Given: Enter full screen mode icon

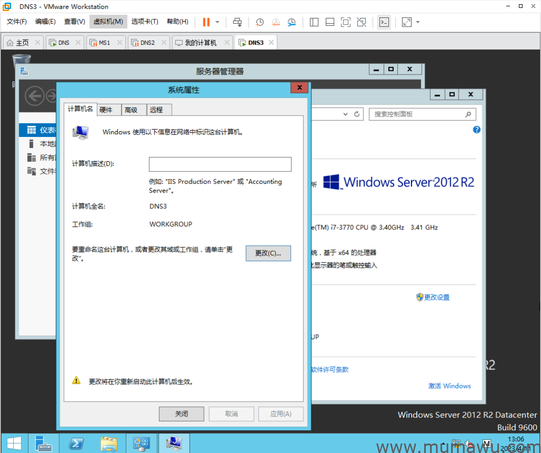Looking at the screenshot, I should click(x=346, y=22).
